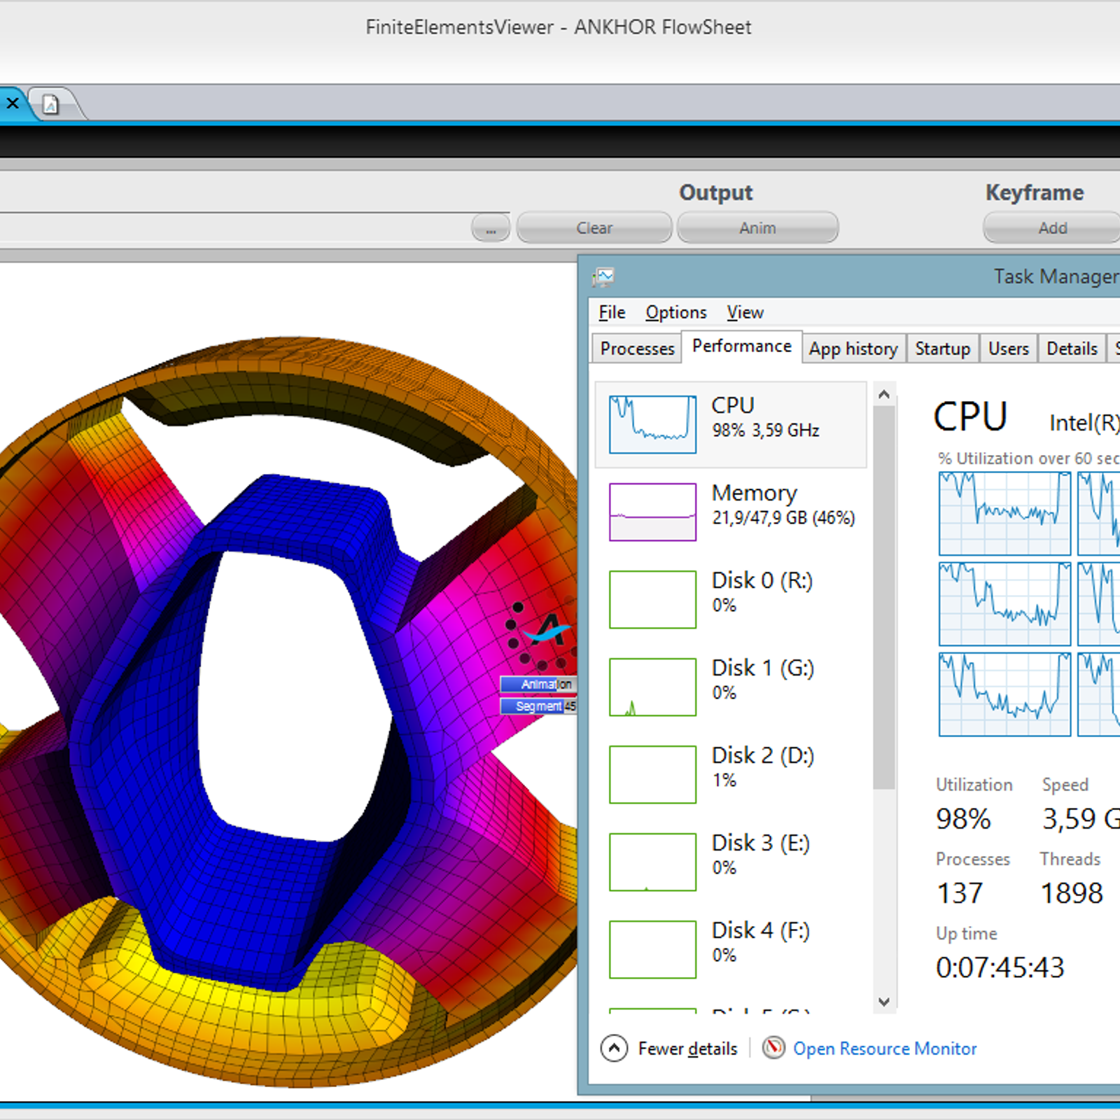Viewport: 1120px width, 1120px height.
Task: Open Task Manager File menu
Action: [x=612, y=312]
